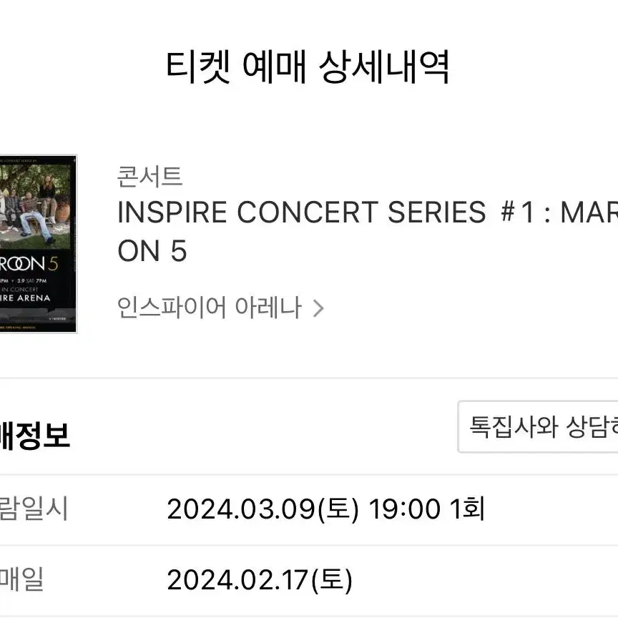Click the 예매정보 section header
This screenshot has height=618, width=618.
[x=34, y=435]
